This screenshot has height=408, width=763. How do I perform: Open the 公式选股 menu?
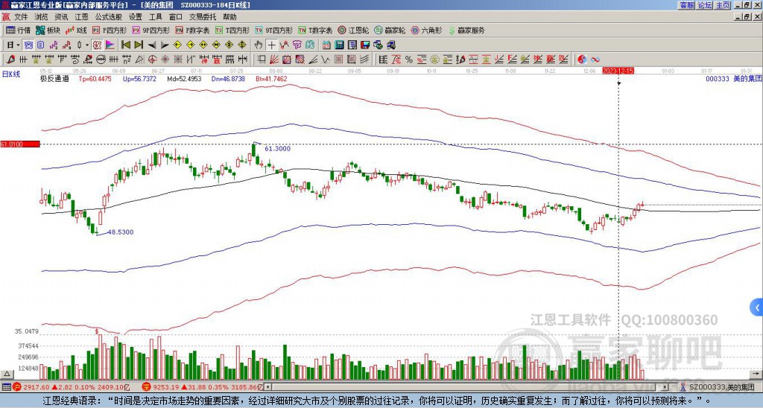[x=109, y=16]
